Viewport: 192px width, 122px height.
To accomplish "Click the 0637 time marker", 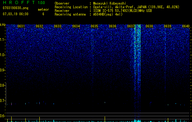I will tap(131, 26).
